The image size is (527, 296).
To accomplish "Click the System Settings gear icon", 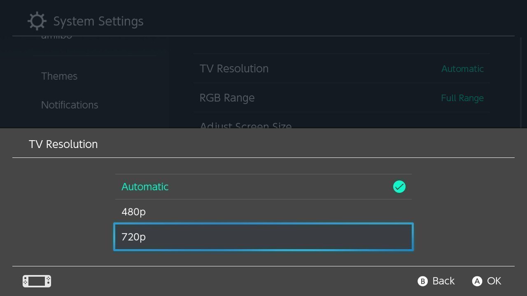I will 37,21.
